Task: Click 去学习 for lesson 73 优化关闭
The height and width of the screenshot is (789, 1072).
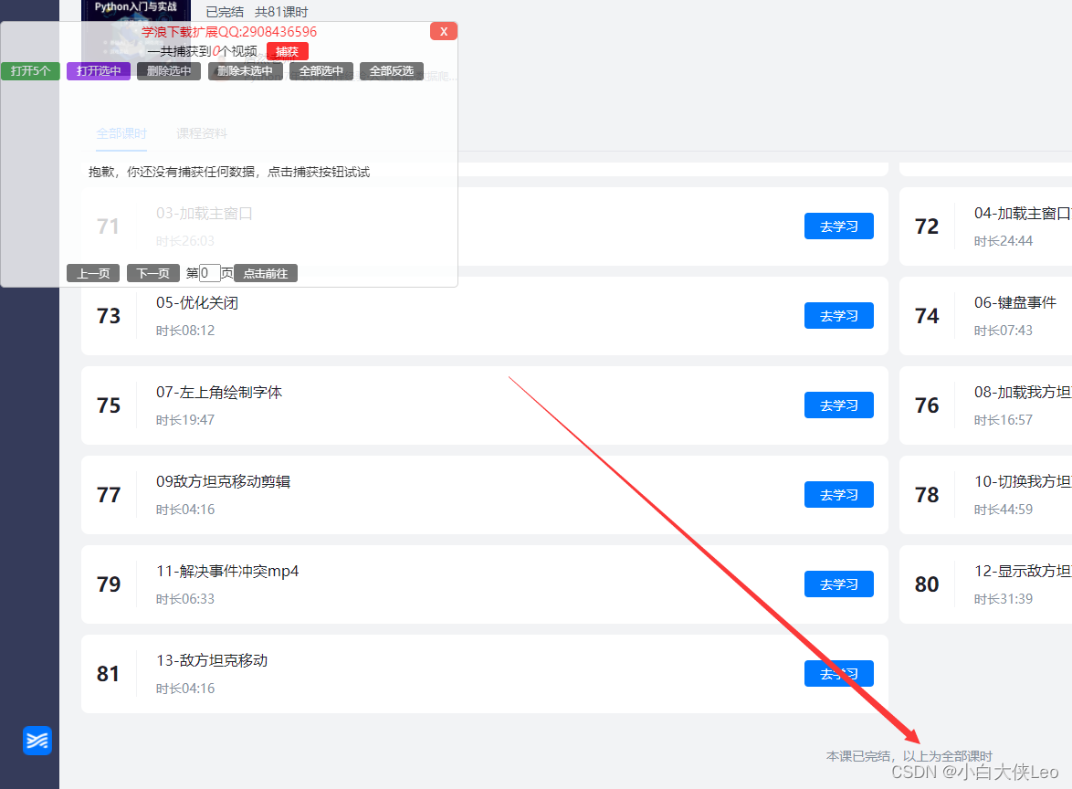Action: [838, 316]
